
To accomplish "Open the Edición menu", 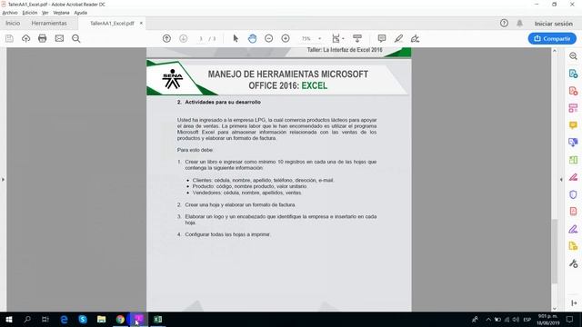I will 30,13.
